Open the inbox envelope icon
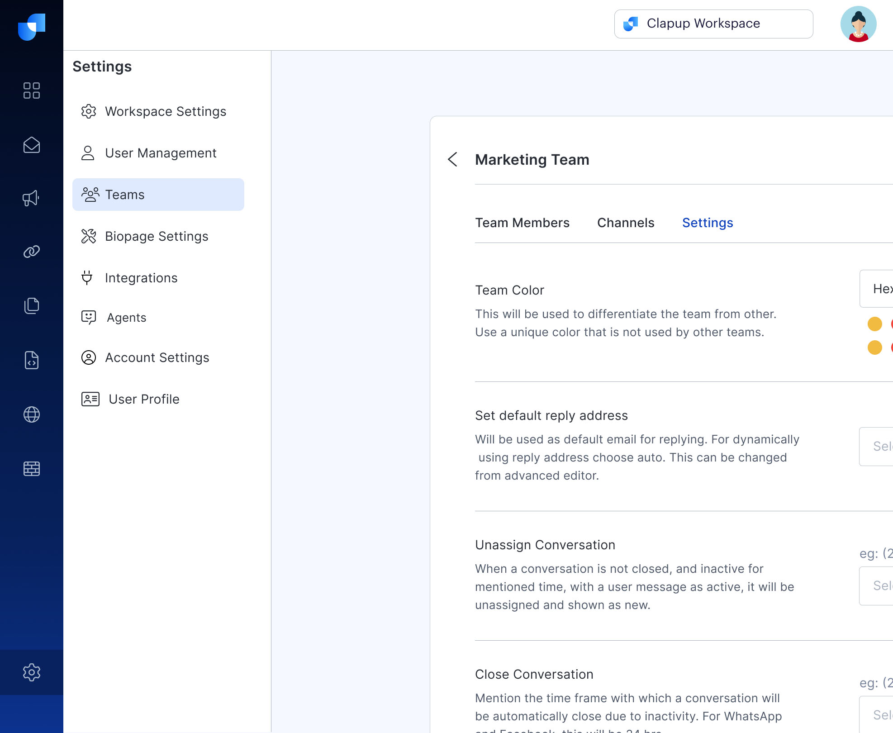Screen dimensions: 893x733 click(x=32, y=145)
